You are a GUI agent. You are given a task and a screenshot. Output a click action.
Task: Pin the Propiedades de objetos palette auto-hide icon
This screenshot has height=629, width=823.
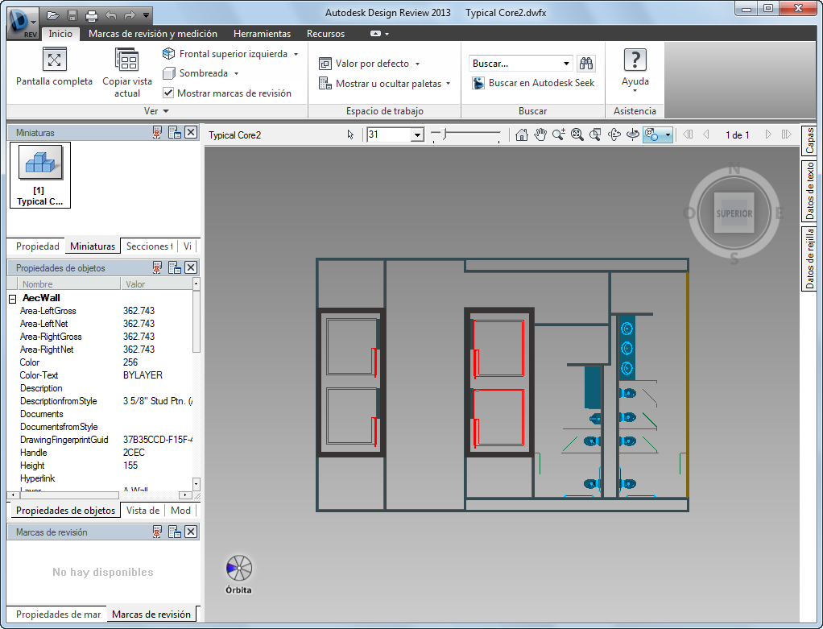point(157,267)
